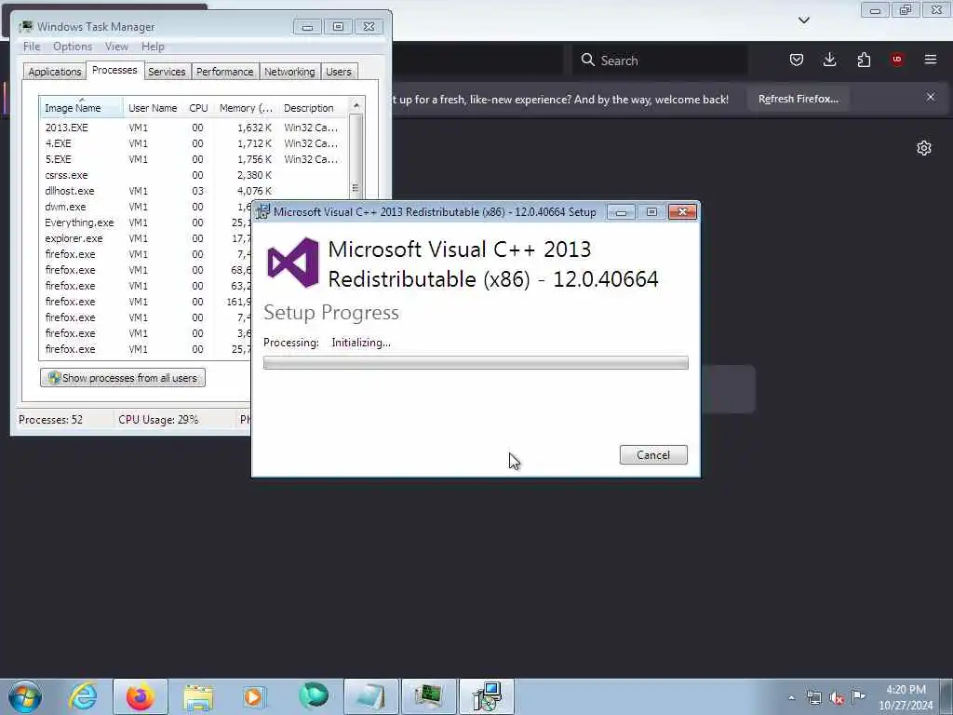
Task: Go to the Networking tab
Action: click(289, 71)
